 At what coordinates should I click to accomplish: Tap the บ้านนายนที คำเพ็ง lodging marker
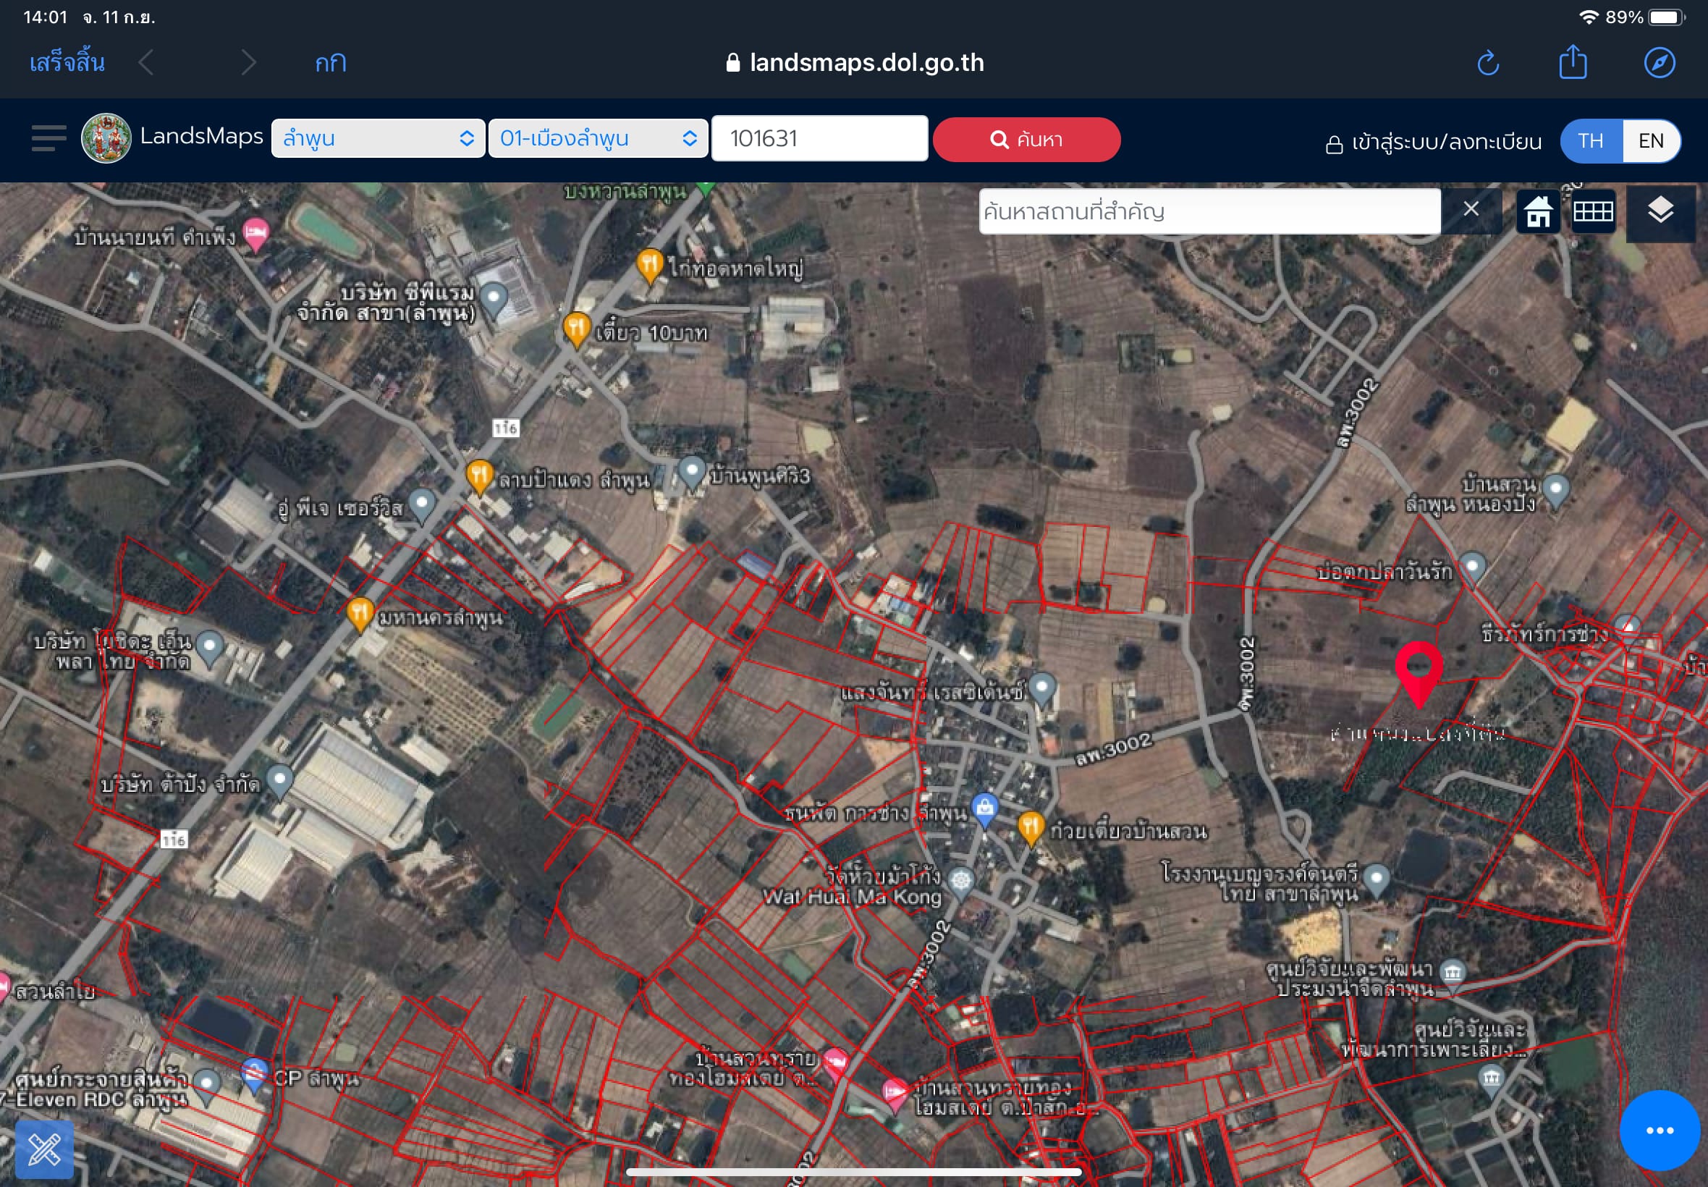click(255, 235)
